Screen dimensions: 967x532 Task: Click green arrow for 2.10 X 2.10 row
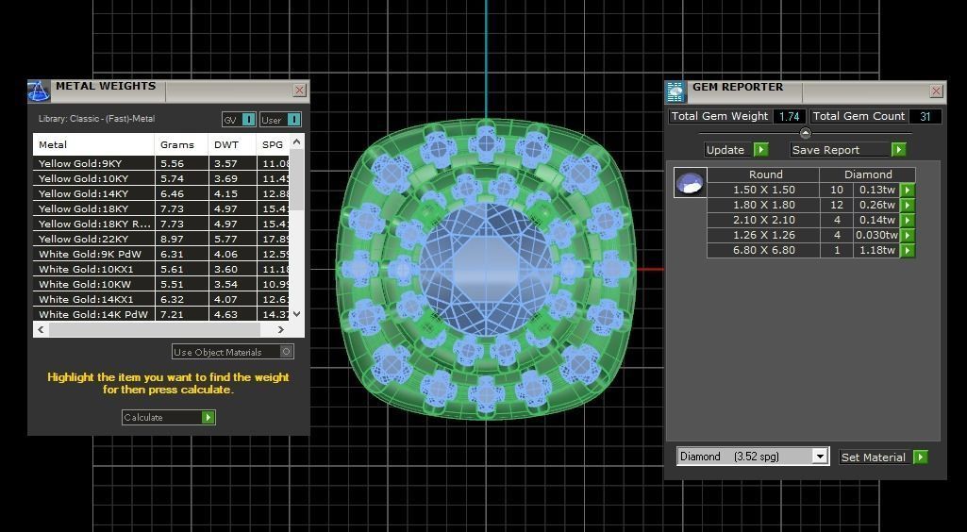pos(908,220)
